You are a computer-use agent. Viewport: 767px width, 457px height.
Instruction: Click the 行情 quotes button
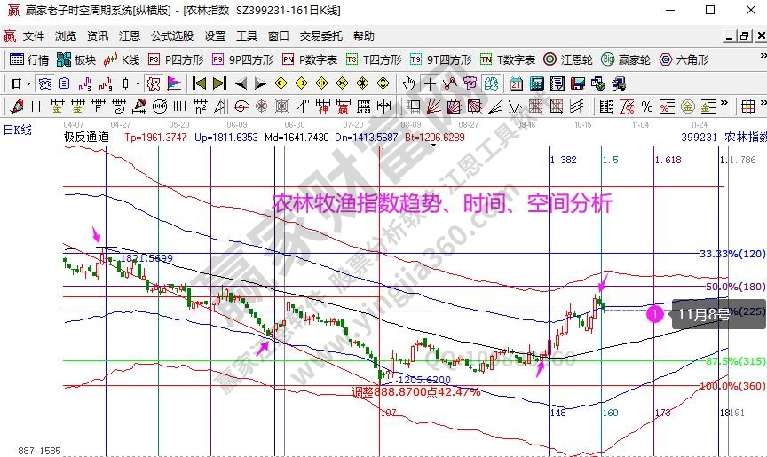[x=29, y=60]
